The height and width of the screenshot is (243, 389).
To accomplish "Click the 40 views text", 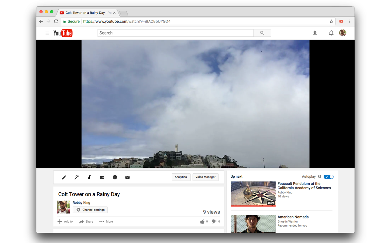I will pos(283,197).
